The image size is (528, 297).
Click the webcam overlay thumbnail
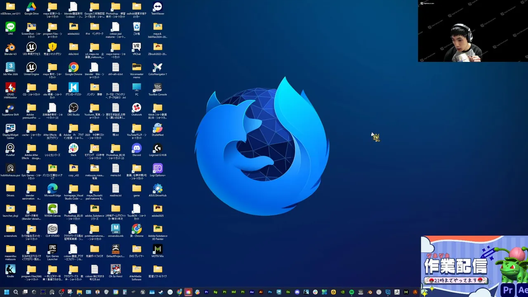click(x=473, y=31)
